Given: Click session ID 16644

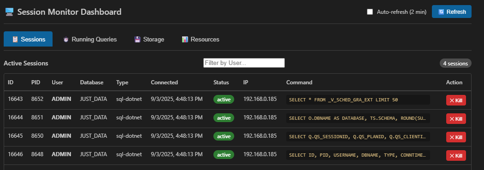Looking at the screenshot, I should pos(15,117).
